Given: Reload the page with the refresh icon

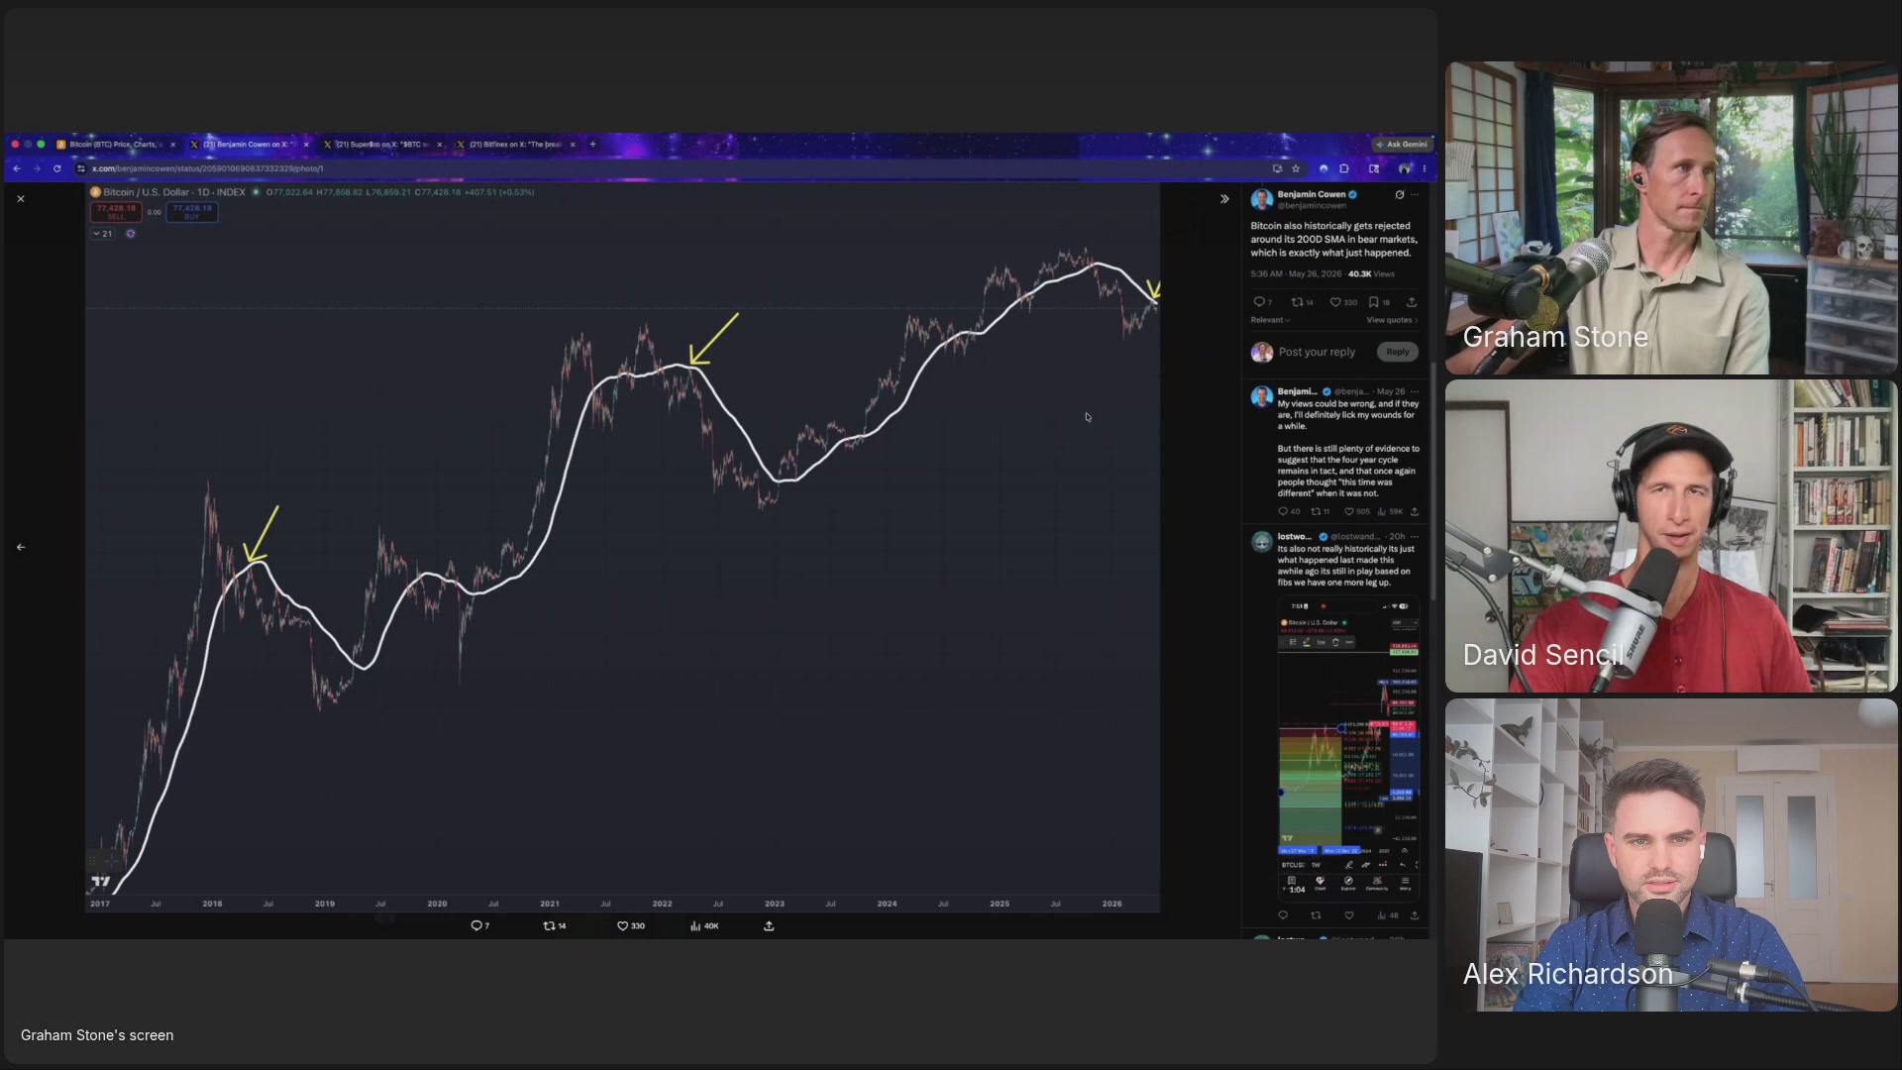Looking at the screenshot, I should 57,169.
